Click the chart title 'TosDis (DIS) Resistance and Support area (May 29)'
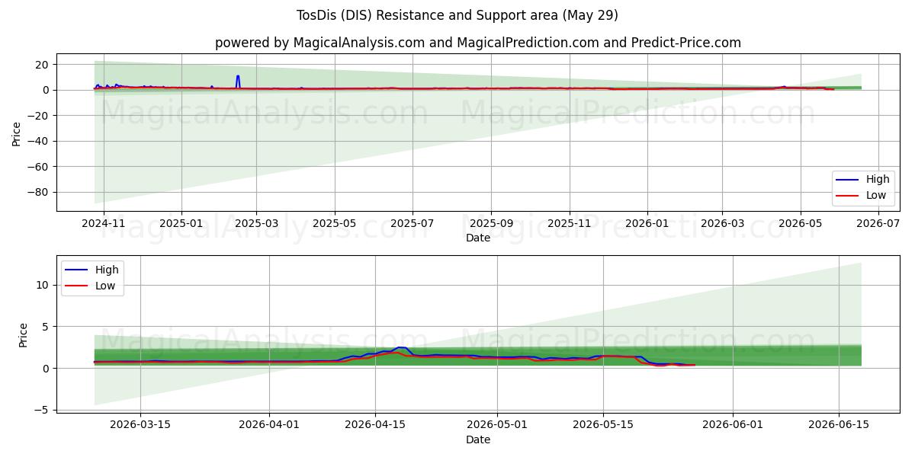 point(457,15)
